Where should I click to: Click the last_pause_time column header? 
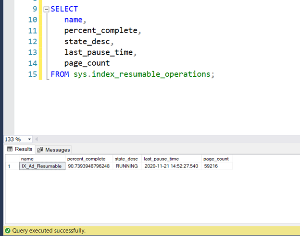(x=172, y=159)
